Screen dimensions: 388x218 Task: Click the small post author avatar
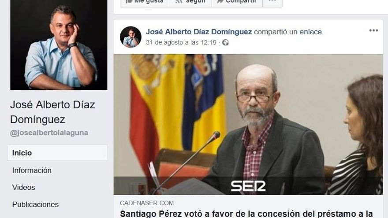tap(131, 37)
